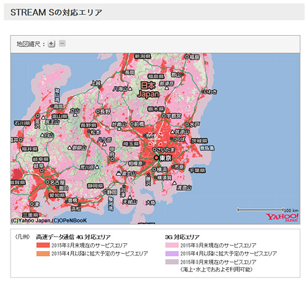Click the 千葉県 prefecture label

pos(197,171)
